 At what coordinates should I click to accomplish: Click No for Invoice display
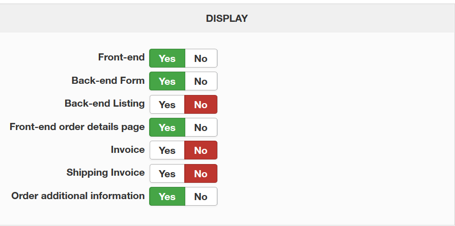(201, 150)
